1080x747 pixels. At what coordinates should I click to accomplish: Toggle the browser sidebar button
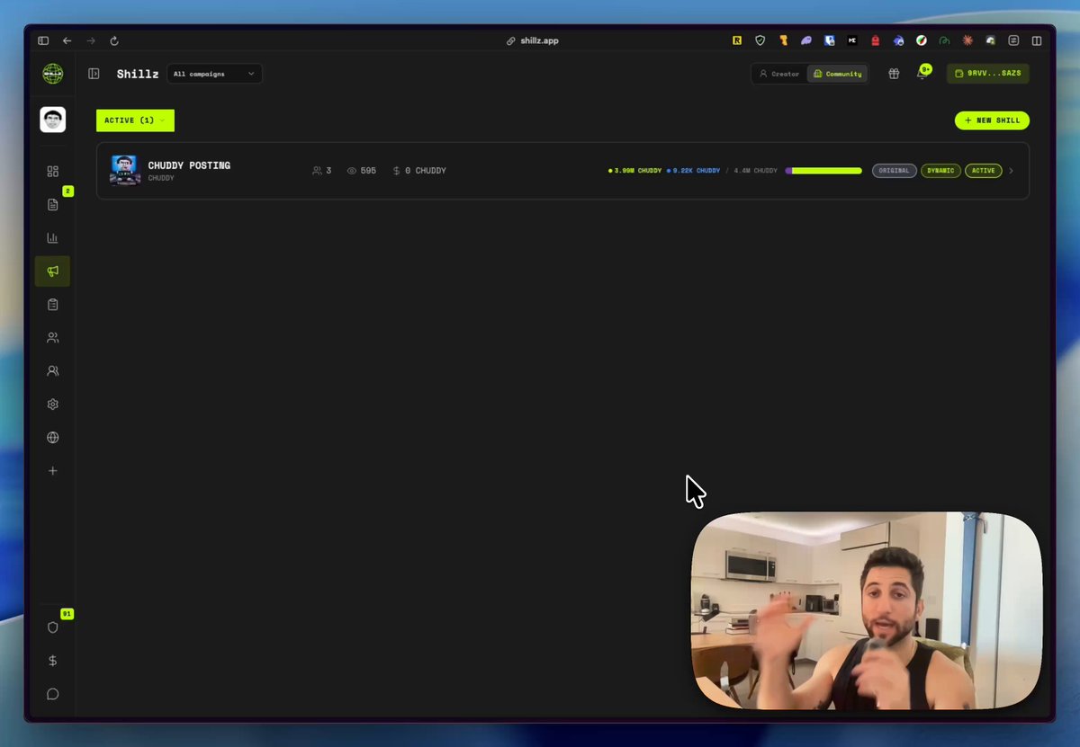pos(43,40)
